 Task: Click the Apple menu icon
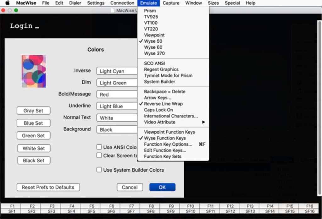(x=8, y=3)
